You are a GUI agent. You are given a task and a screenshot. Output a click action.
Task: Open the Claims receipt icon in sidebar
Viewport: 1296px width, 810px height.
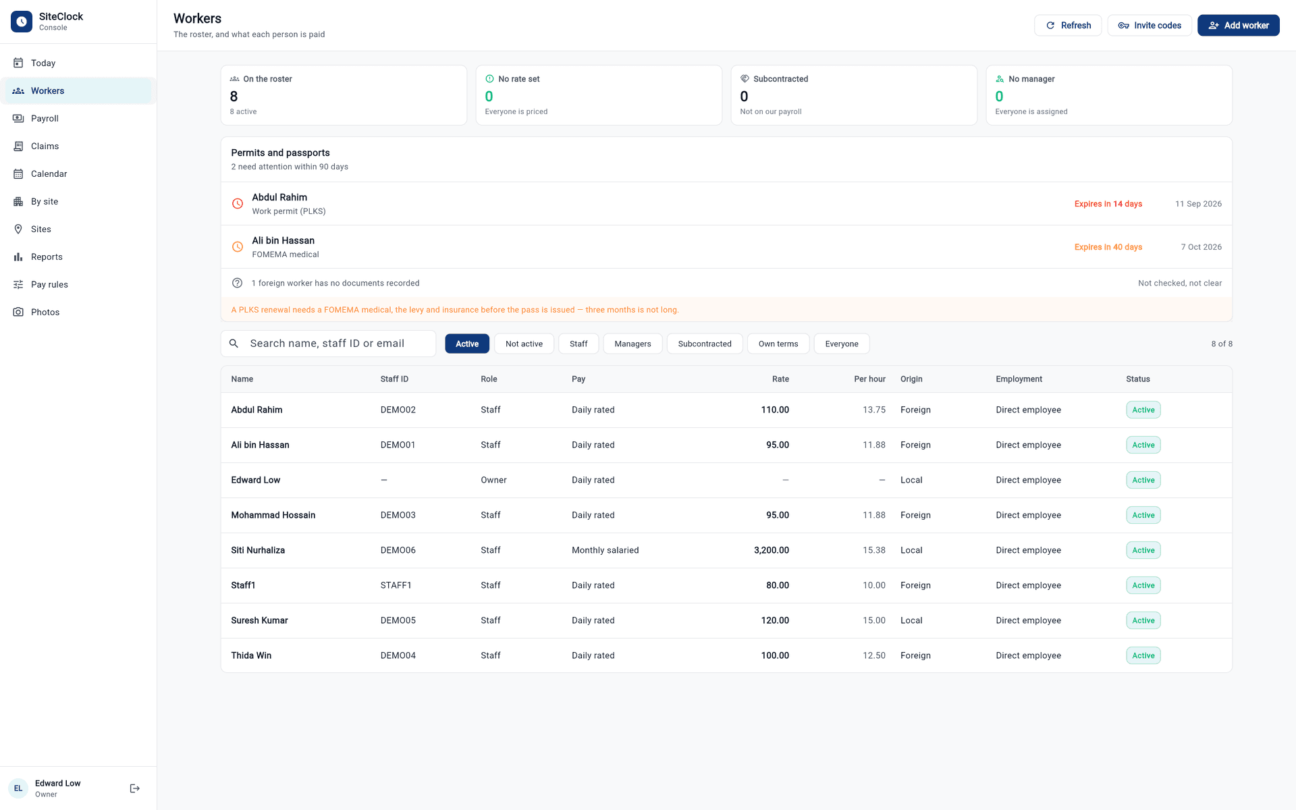(18, 146)
